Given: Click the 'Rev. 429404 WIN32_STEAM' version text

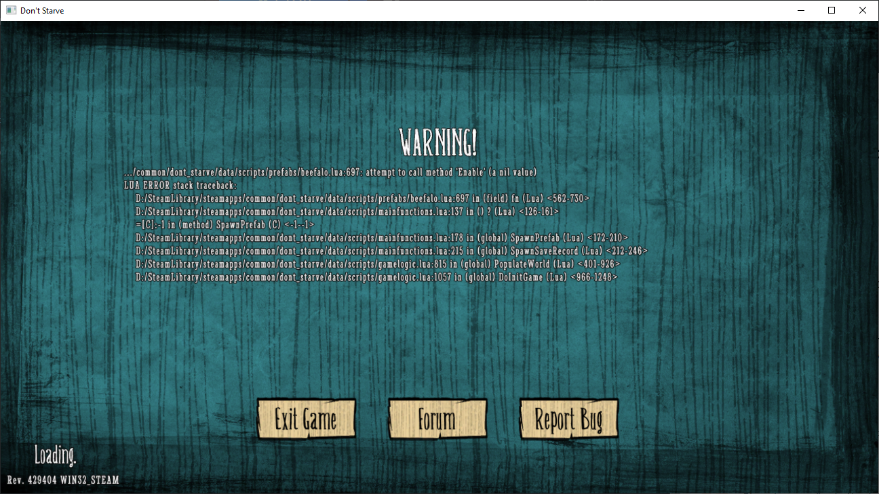Looking at the screenshot, I should tap(63, 480).
